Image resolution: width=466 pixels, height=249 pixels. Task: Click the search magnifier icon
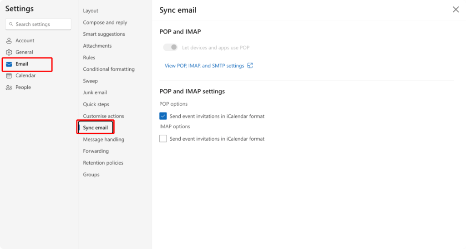[11, 24]
